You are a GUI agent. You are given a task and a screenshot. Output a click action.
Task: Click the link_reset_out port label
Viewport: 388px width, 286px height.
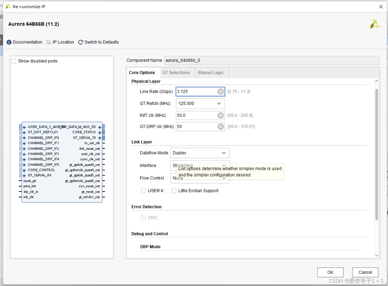coord(90,149)
